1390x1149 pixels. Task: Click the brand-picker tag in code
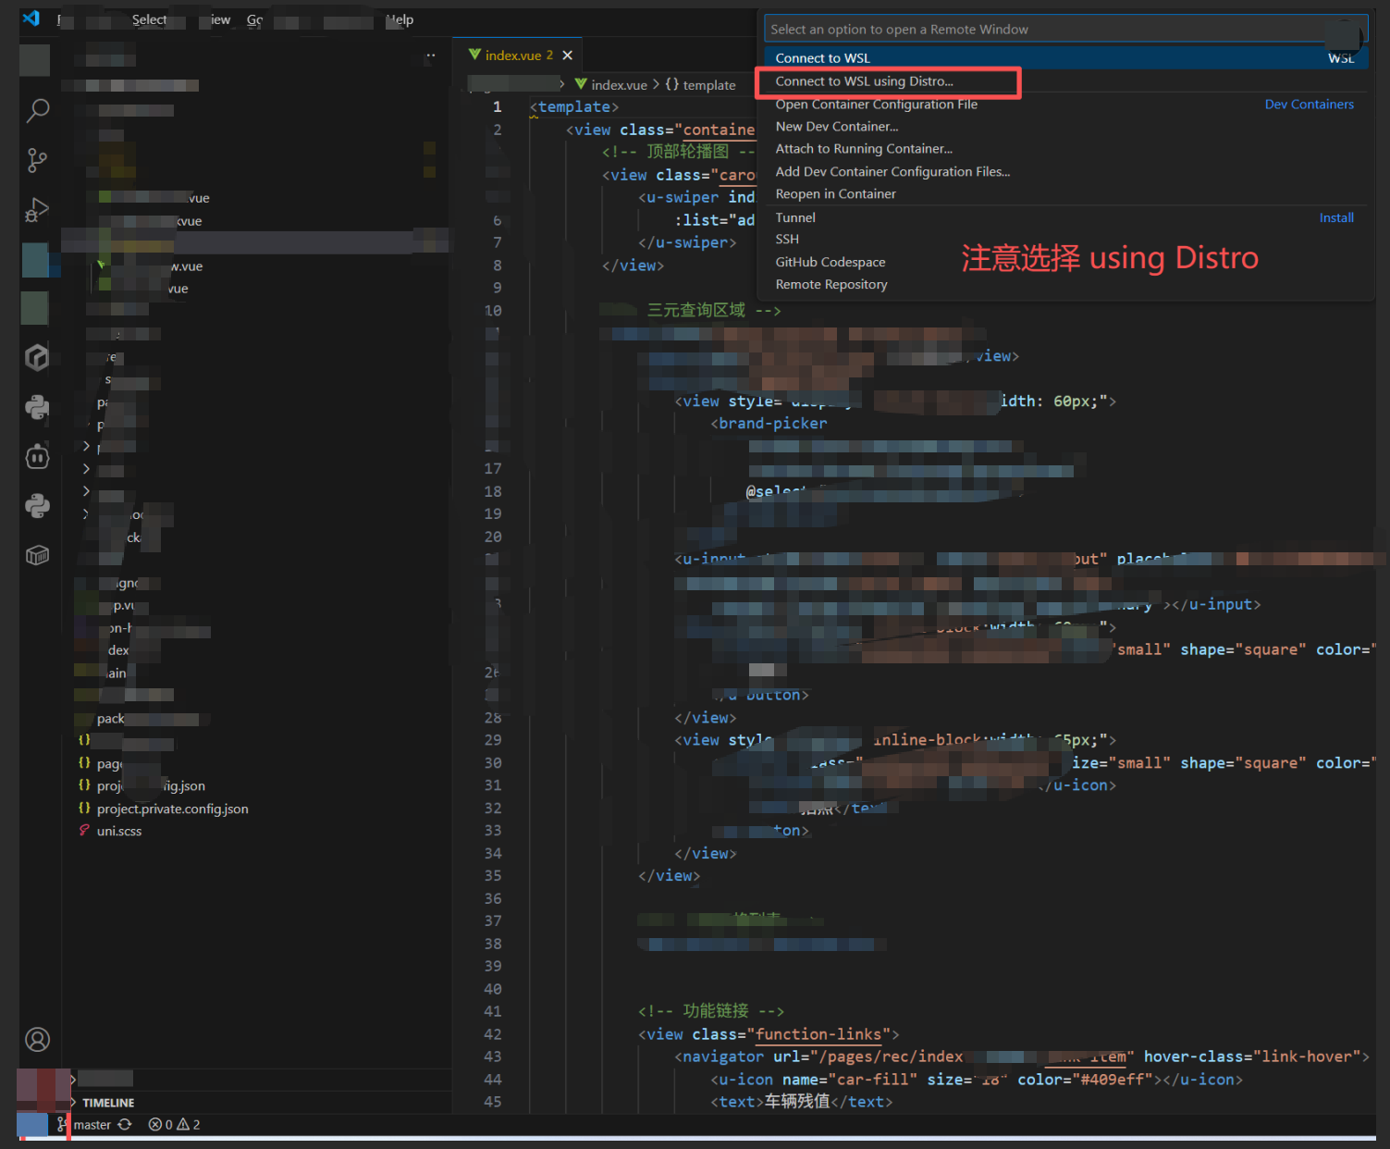(769, 424)
